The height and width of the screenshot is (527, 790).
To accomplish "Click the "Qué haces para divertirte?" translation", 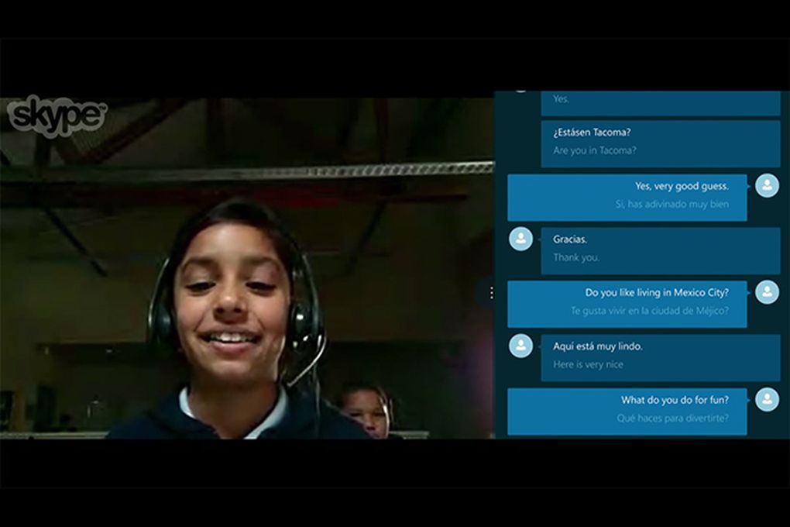I will coord(672,418).
